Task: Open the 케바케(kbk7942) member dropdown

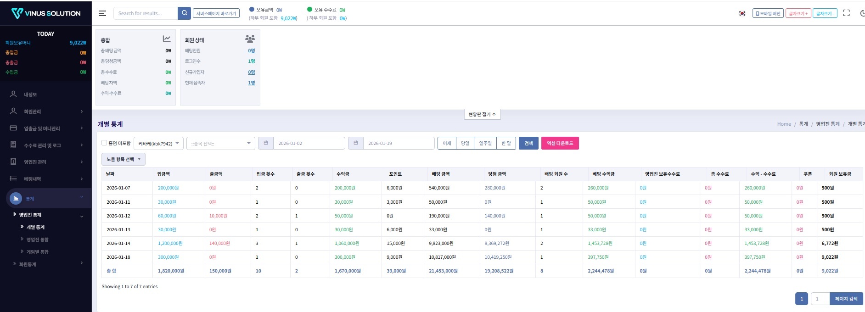Action: 159,144
